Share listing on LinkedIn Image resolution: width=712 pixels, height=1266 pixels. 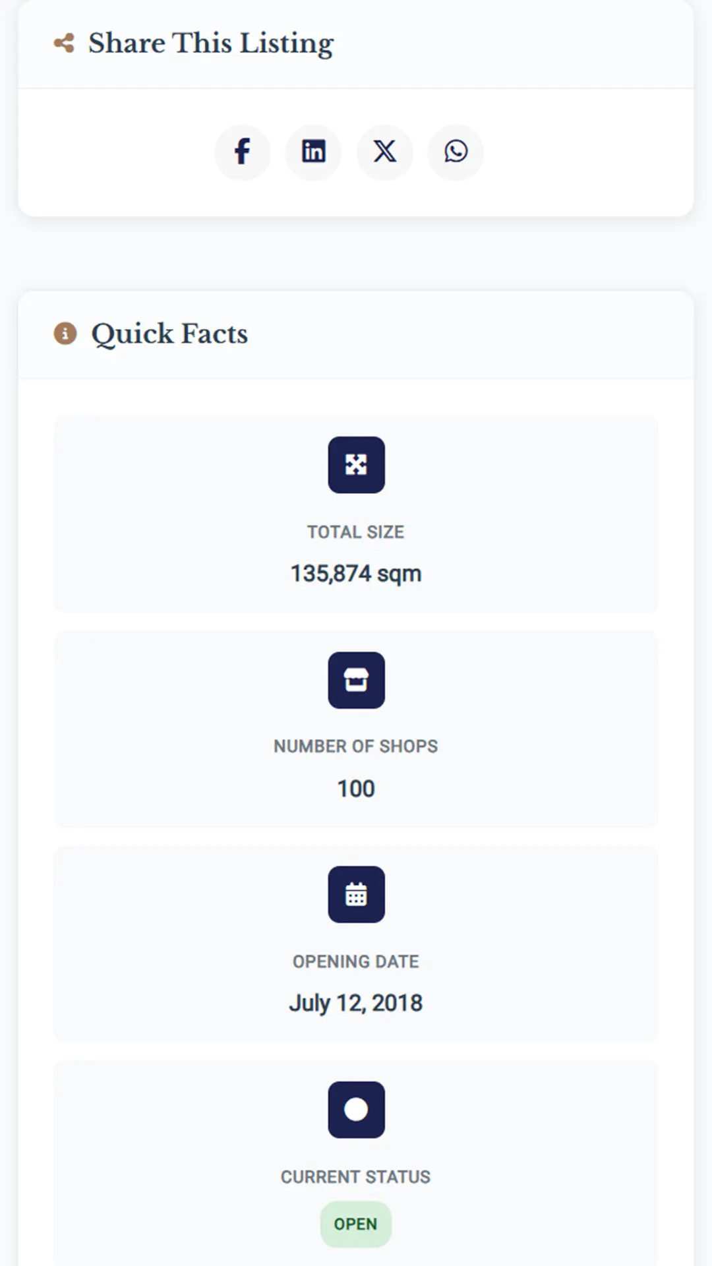[313, 152]
